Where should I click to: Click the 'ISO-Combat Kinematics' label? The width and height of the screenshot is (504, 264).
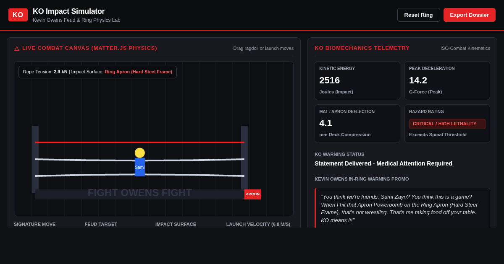[x=465, y=48]
